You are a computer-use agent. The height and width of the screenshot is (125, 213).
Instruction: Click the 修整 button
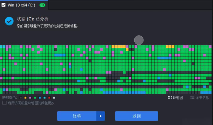[77, 116]
